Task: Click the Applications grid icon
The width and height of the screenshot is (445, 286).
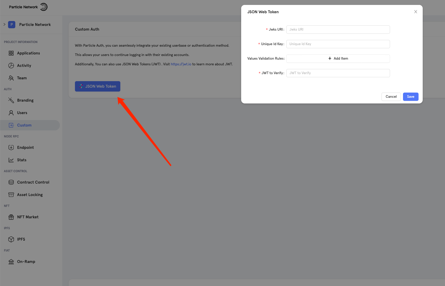Action: coord(11,53)
